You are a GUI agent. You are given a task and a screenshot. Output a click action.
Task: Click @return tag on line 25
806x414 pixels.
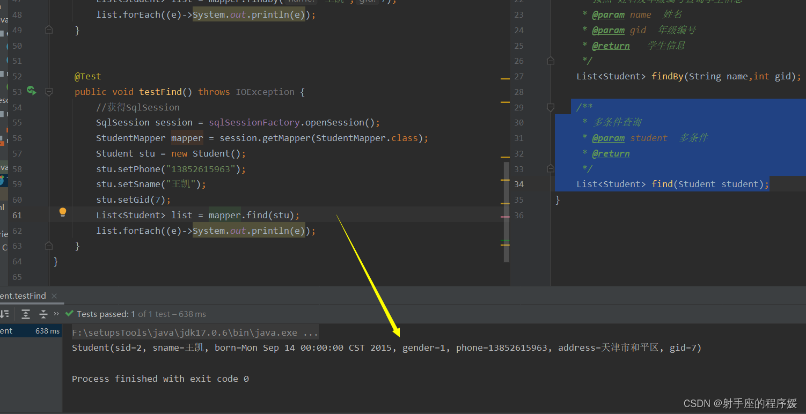[x=611, y=46]
